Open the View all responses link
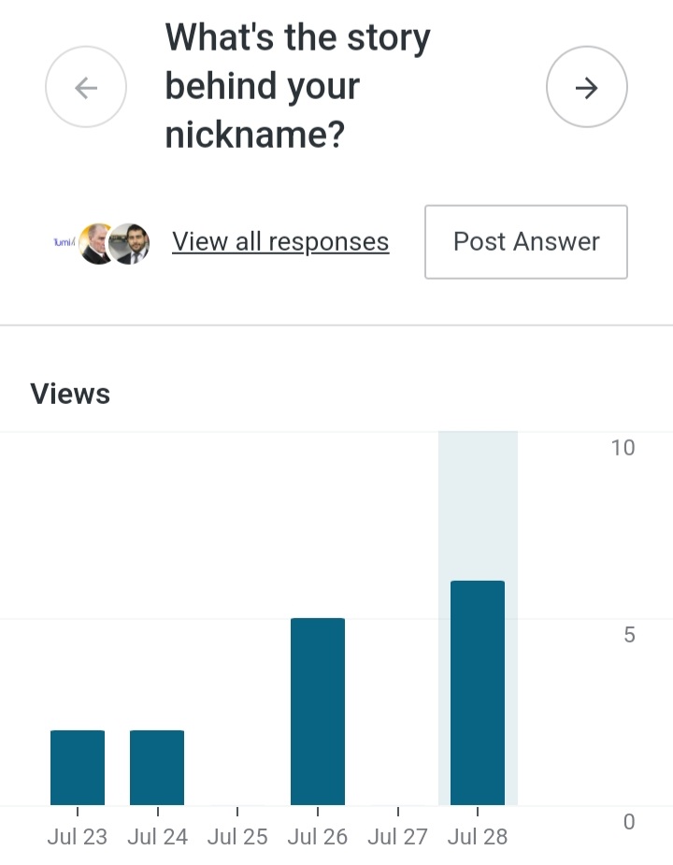 [280, 241]
